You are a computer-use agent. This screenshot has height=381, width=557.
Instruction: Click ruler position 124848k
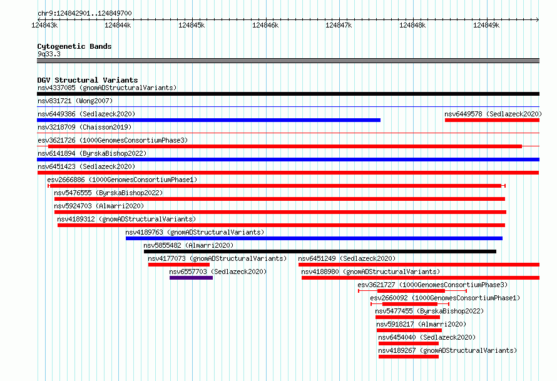pyautogui.click(x=412, y=25)
